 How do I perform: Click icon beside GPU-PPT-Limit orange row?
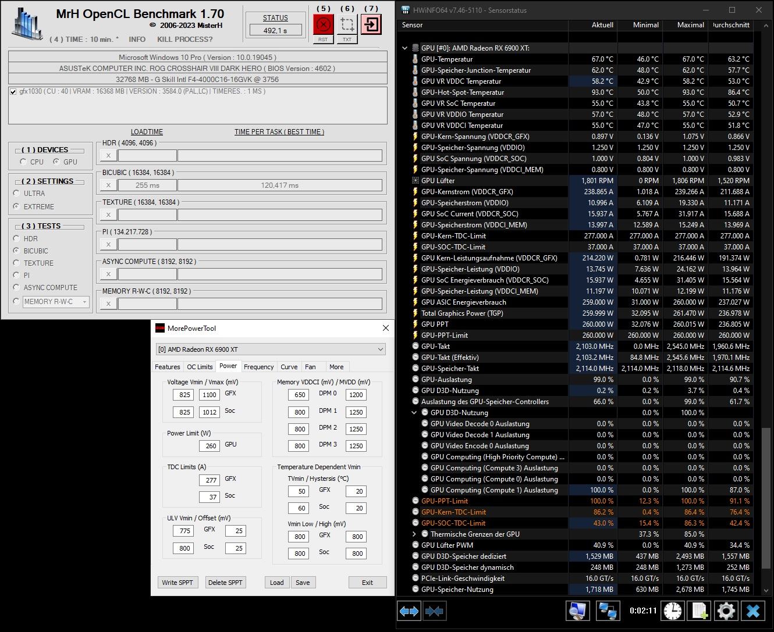coord(415,501)
